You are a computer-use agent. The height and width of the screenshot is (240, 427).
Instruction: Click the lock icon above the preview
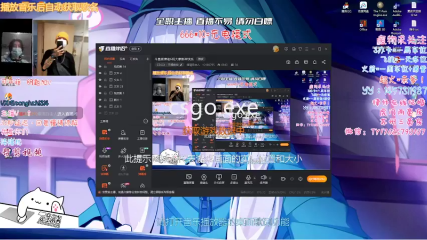[x=297, y=62]
